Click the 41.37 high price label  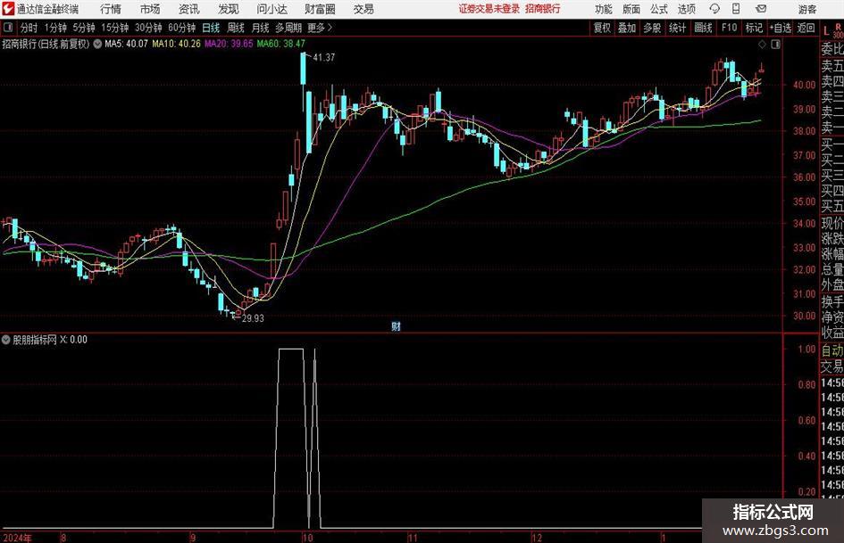tap(323, 57)
